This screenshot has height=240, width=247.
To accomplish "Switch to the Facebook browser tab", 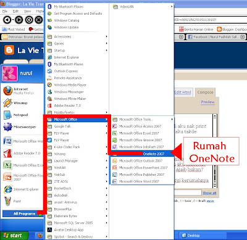I will point(216,37).
